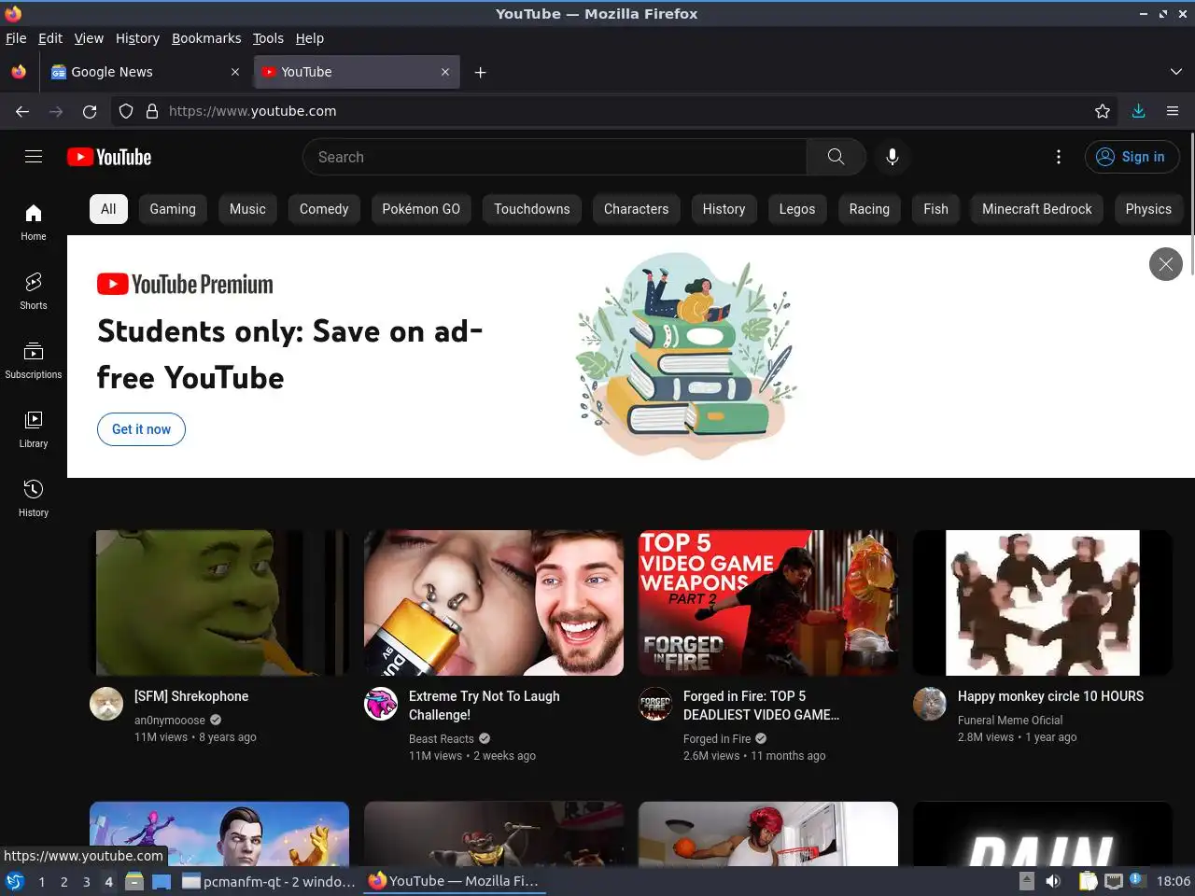Open History in sidebar

[x=34, y=499]
